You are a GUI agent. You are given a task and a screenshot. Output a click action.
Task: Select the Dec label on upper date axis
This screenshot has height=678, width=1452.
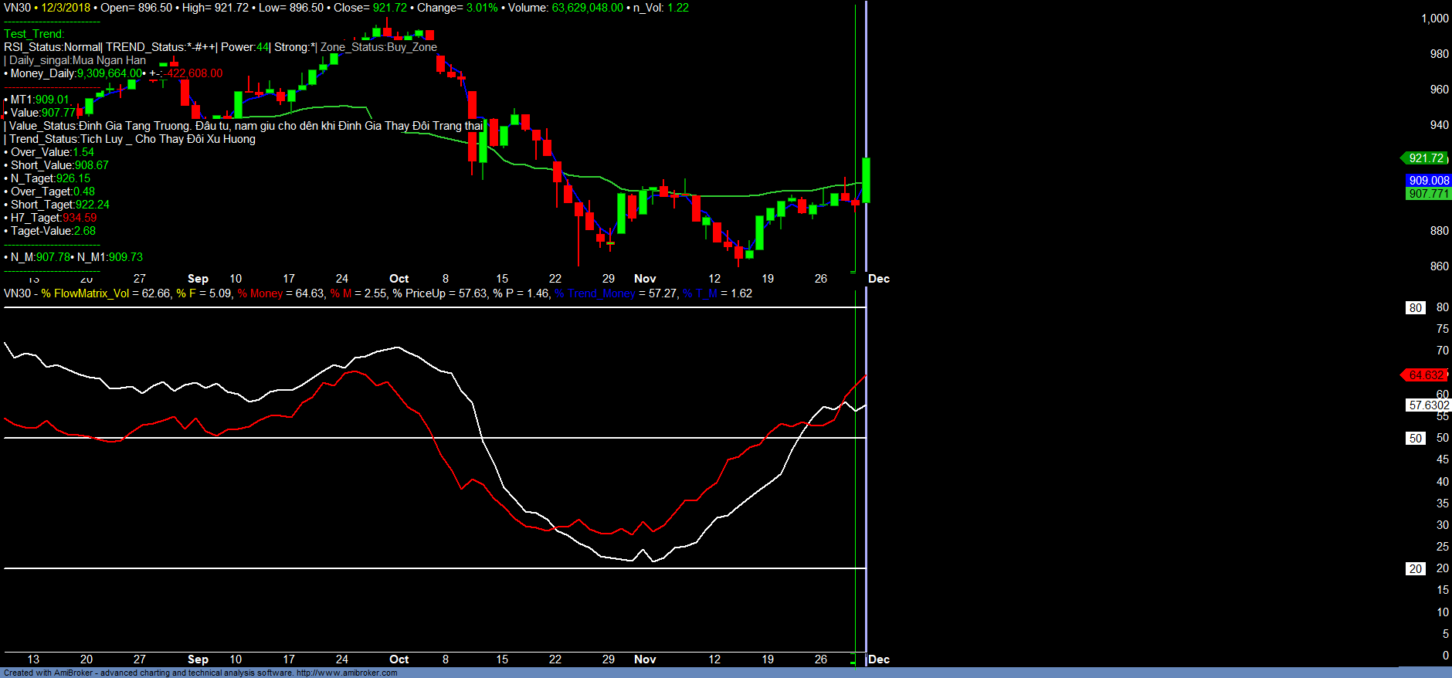click(879, 279)
